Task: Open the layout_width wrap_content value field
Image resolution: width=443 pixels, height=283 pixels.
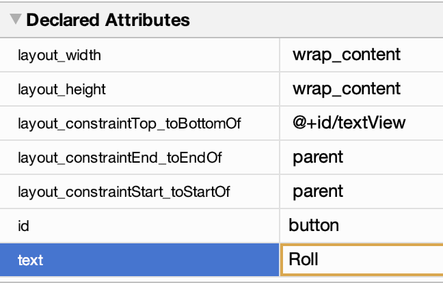Action: (x=347, y=55)
